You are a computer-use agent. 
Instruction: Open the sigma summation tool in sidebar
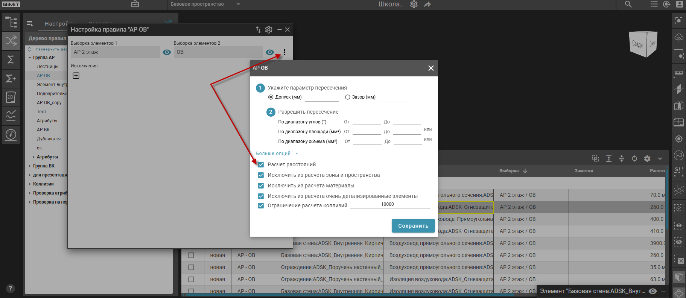click(11, 59)
